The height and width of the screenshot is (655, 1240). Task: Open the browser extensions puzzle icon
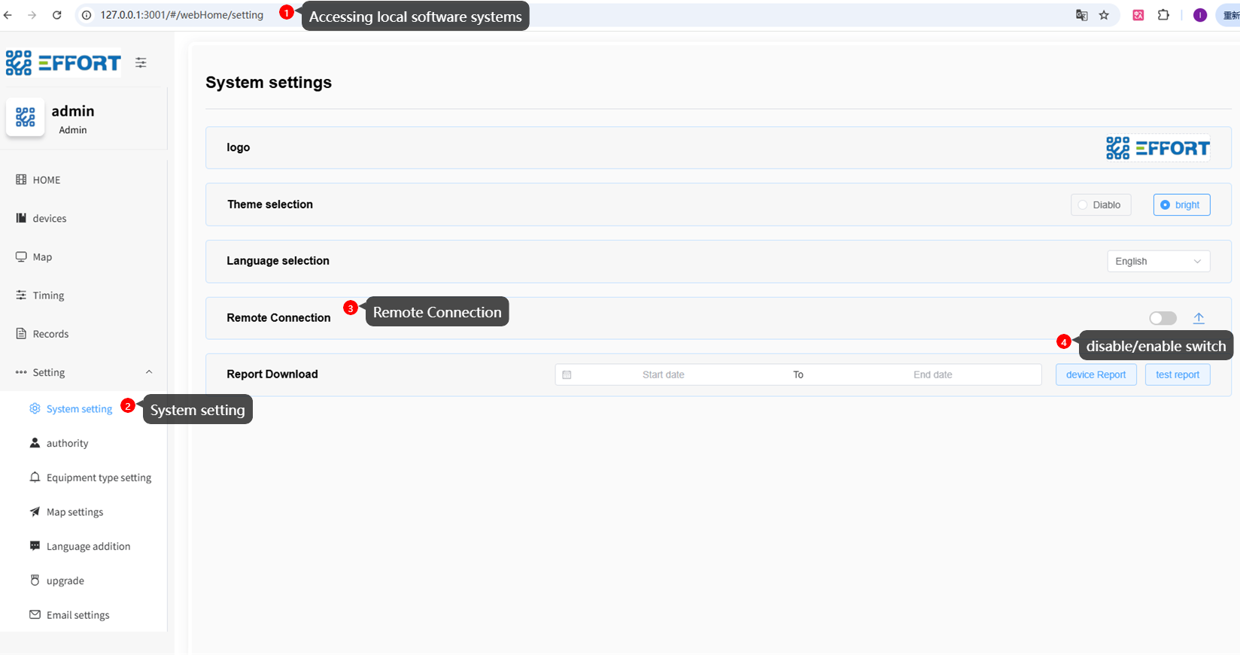pos(1163,15)
